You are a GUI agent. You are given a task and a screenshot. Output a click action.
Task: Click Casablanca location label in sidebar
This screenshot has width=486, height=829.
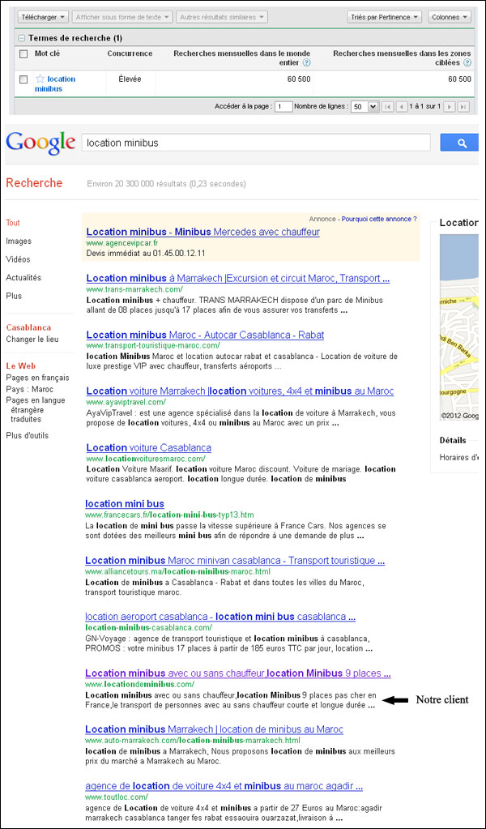28,328
